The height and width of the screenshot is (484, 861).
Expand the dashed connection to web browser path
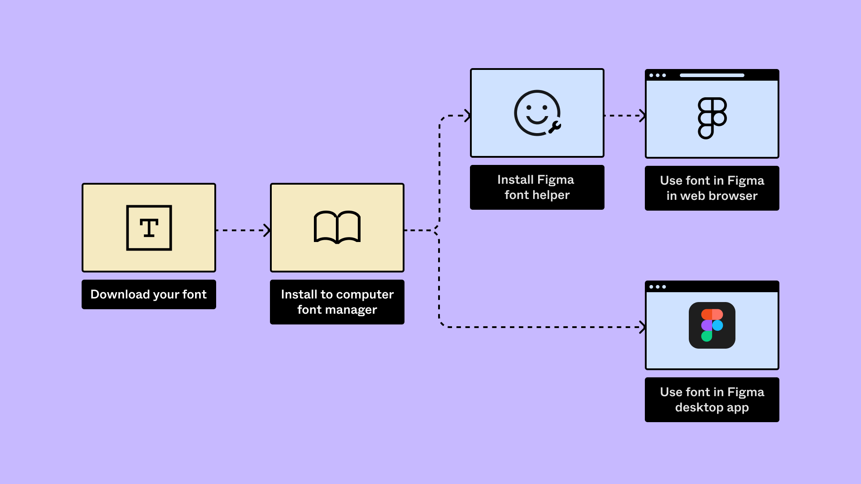point(624,113)
